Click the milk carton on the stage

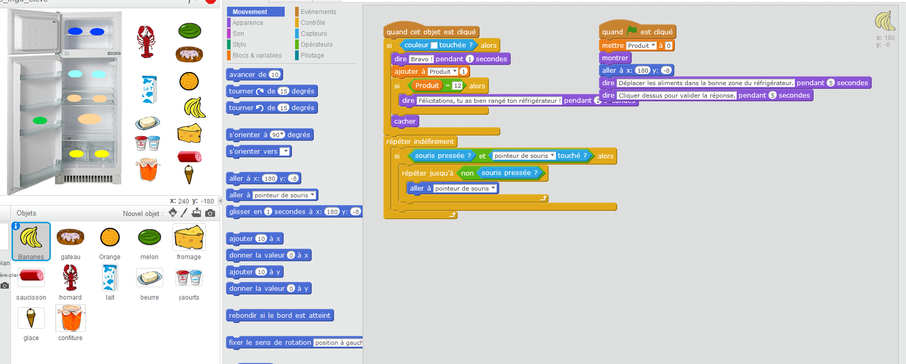[x=149, y=89]
